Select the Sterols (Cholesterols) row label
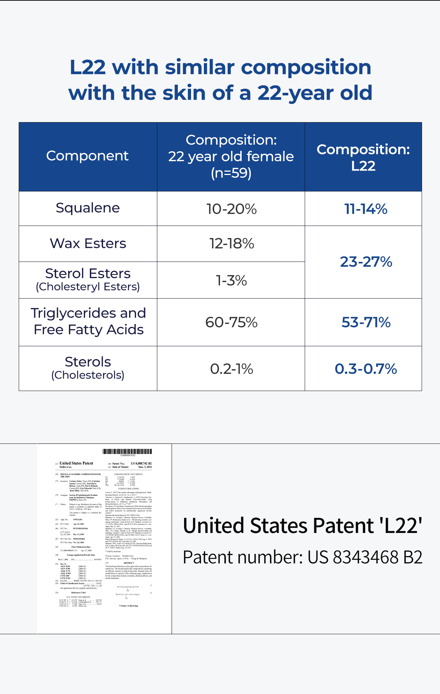The image size is (440, 694). click(88, 368)
